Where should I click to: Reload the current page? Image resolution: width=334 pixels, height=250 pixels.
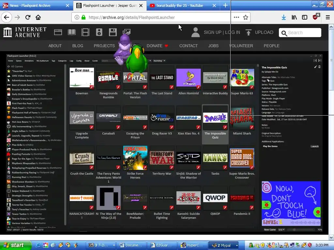click(x=28, y=17)
